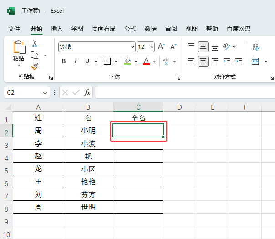
Task: Open the 文件 menu
Action: pyautogui.click(x=14, y=29)
